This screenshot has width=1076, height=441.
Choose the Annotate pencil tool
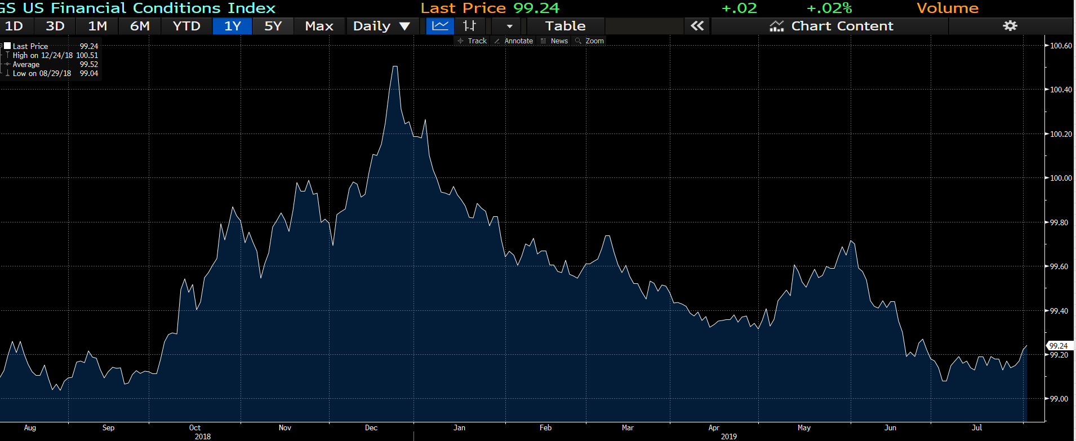(513, 41)
